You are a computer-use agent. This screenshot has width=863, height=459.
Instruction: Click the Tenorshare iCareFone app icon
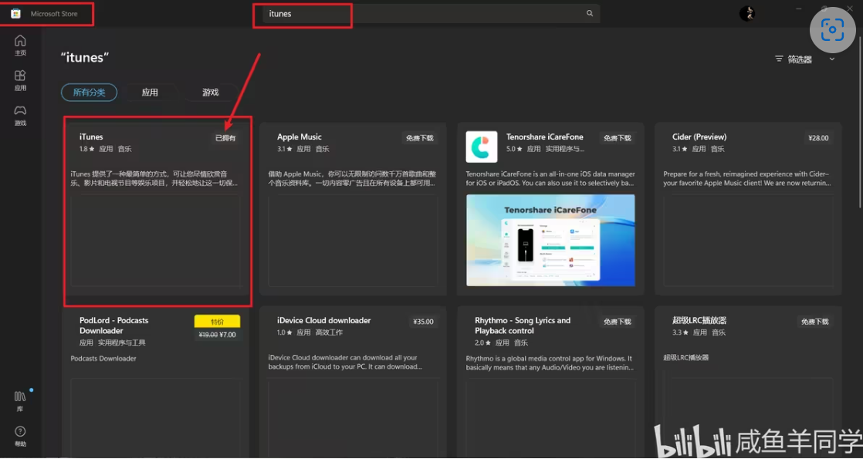tap(482, 147)
